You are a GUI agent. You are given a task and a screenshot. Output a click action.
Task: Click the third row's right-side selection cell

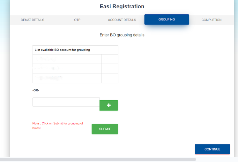pyautogui.click(x=110, y=78)
